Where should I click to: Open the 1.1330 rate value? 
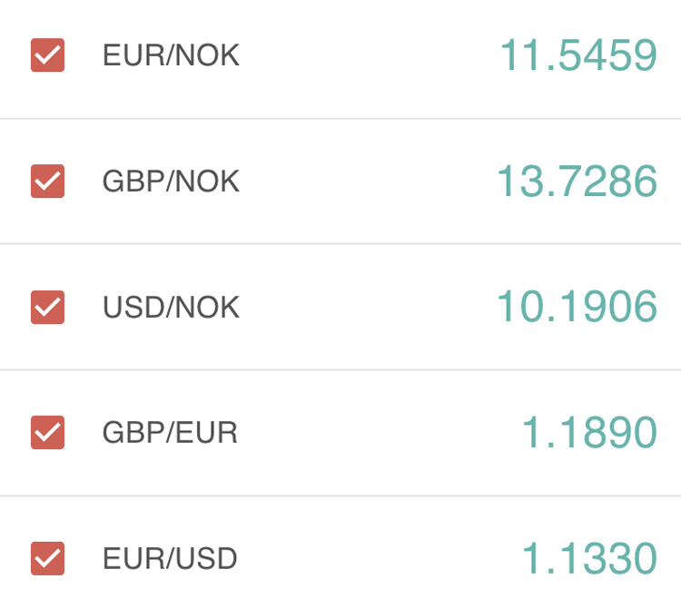tap(588, 559)
